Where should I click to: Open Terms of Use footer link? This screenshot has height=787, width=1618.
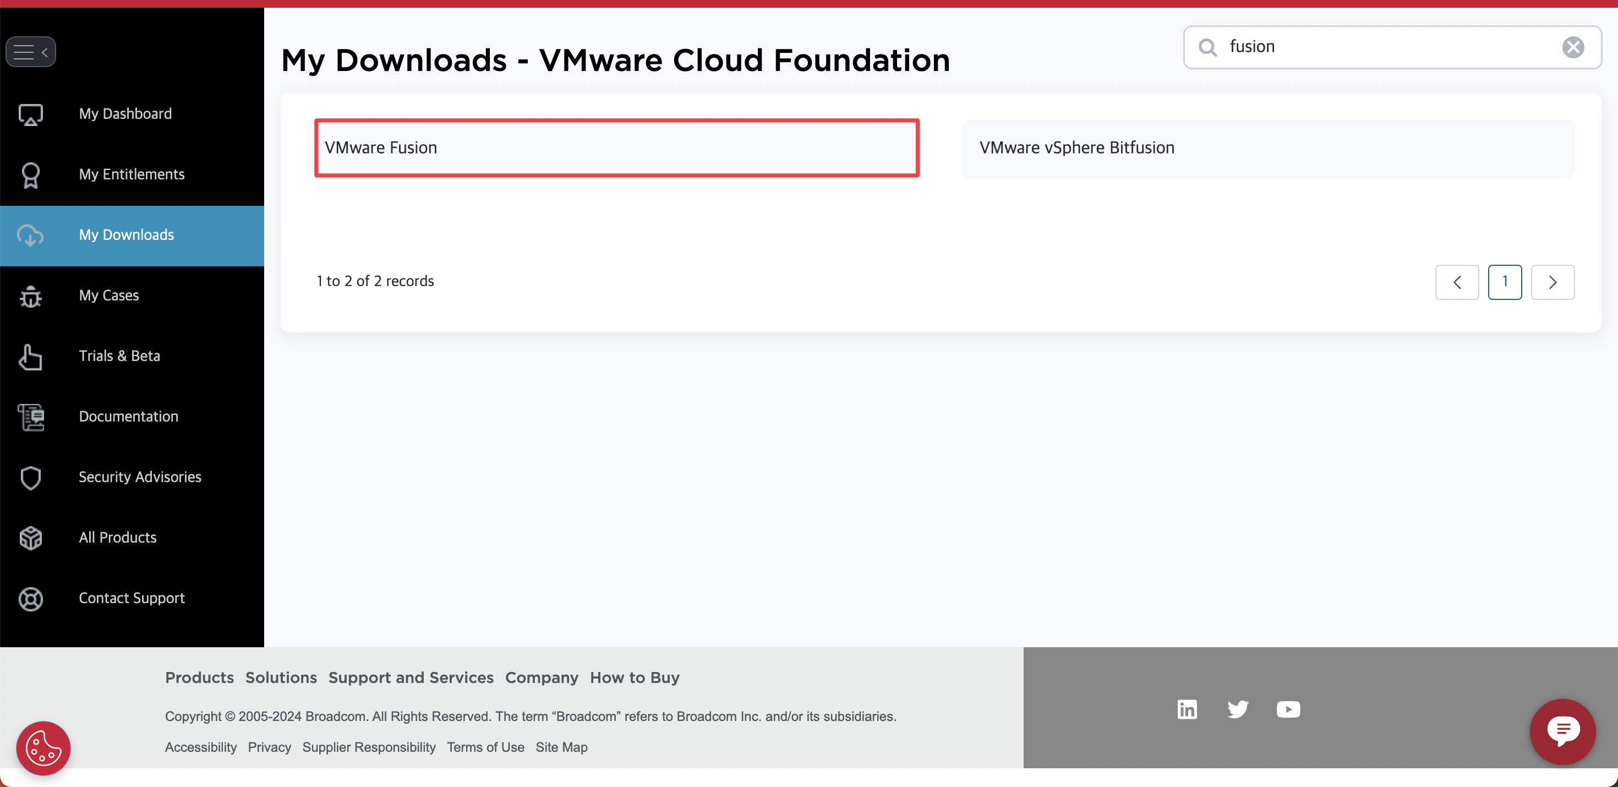click(485, 747)
